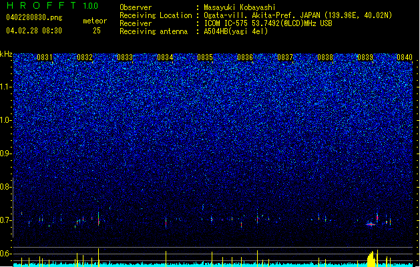Click the Receiving Location label
Screen dimensions: 420x267
tap(156, 15)
